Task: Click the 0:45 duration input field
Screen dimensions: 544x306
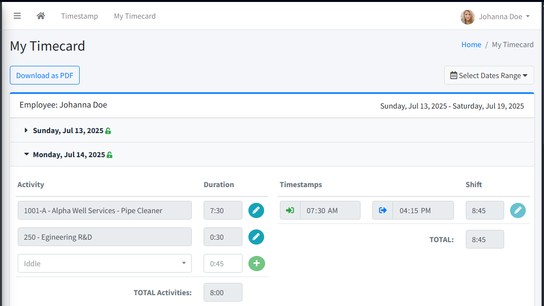Action: (223, 263)
